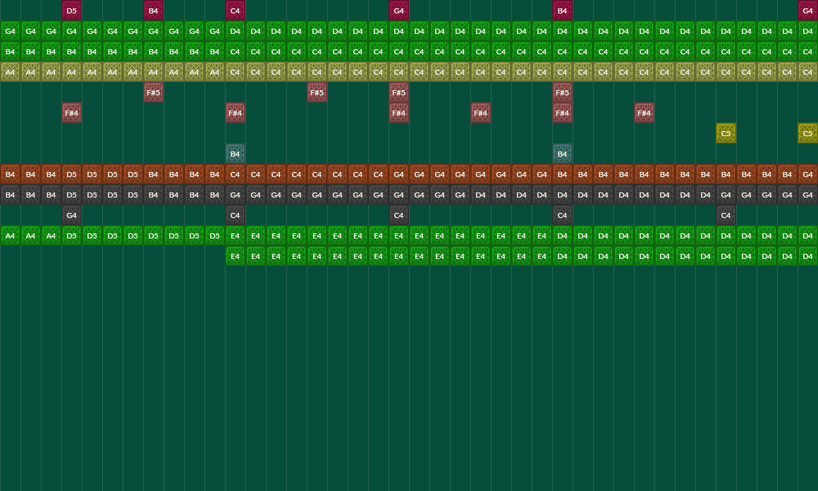Select the first F#5 note under the magenta B4
This screenshot has height=491, width=818.
(x=153, y=92)
